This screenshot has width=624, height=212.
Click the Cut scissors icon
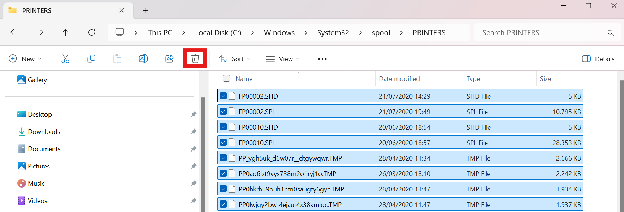pyautogui.click(x=65, y=59)
